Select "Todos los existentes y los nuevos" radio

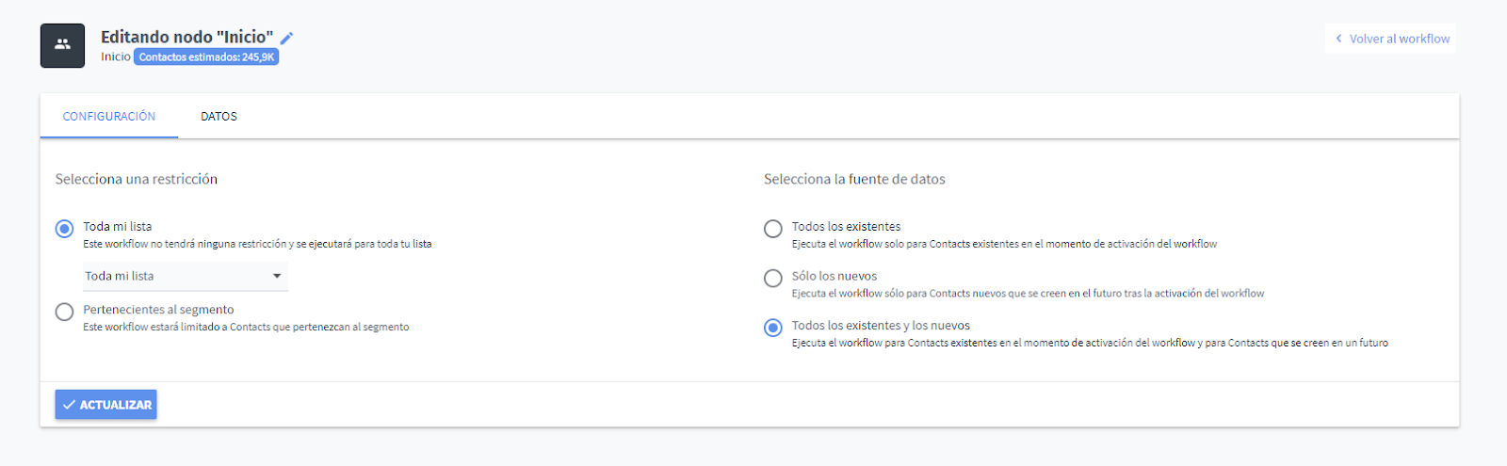point(773,328)
